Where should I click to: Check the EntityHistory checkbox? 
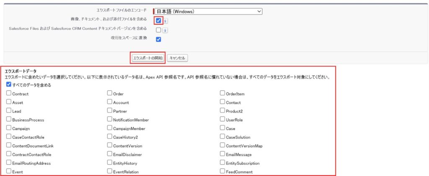coord(110,163)
